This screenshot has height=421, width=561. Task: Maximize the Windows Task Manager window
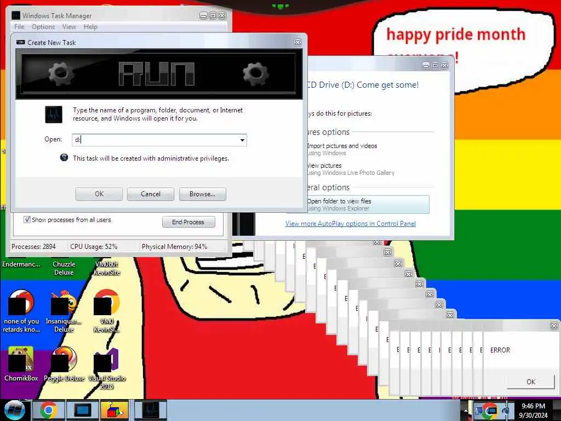point(213,15)
